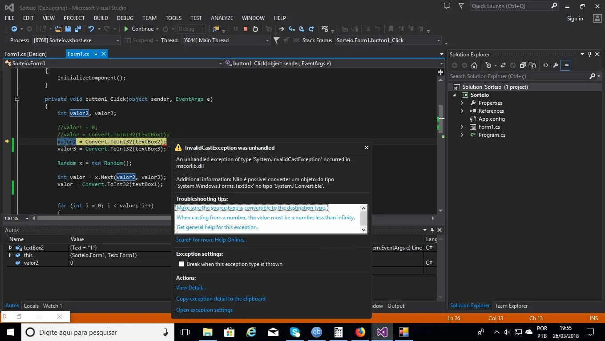Open Properties wrench icon in Solution Explorer toolbar
Screen dimensions: 605x341
[x=556, y=65]
